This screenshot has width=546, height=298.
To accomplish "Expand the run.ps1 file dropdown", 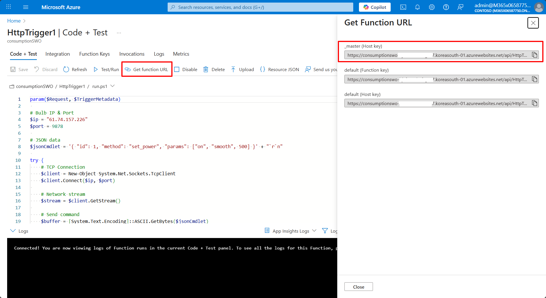I will [113, 86].
